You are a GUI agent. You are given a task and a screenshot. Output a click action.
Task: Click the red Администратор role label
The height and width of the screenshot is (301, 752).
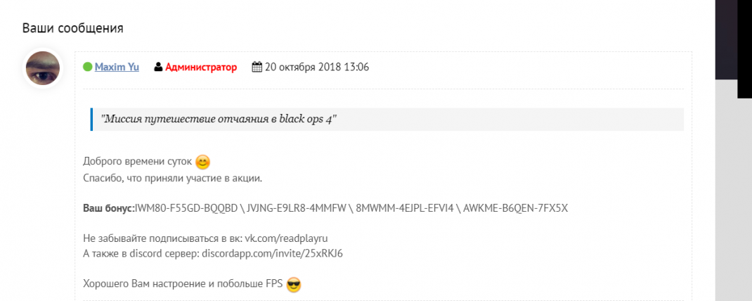pyautogui.click(x=201, y=68)
